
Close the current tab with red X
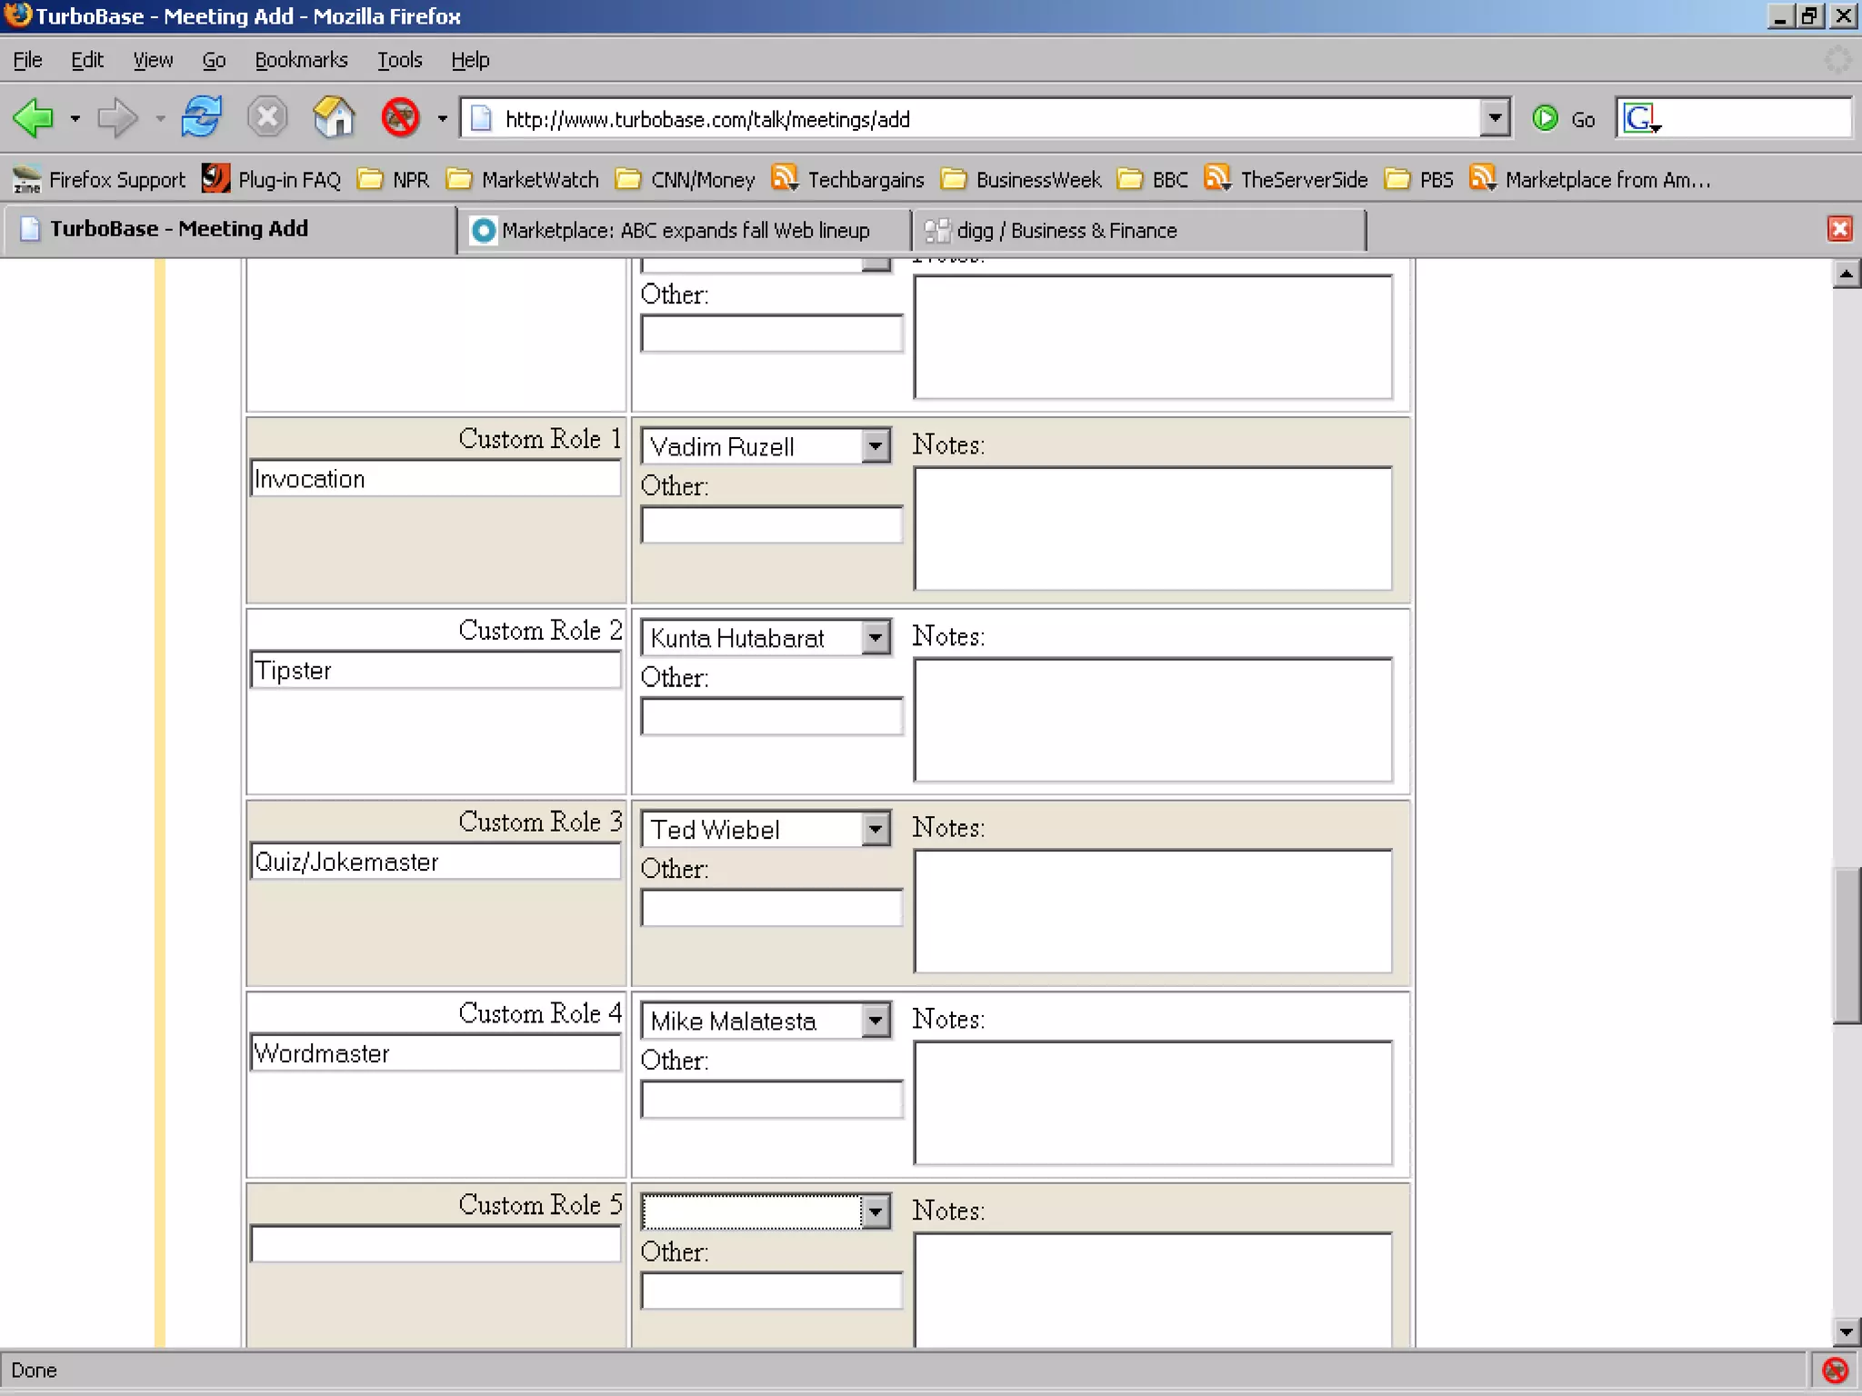pos(1839,229)
